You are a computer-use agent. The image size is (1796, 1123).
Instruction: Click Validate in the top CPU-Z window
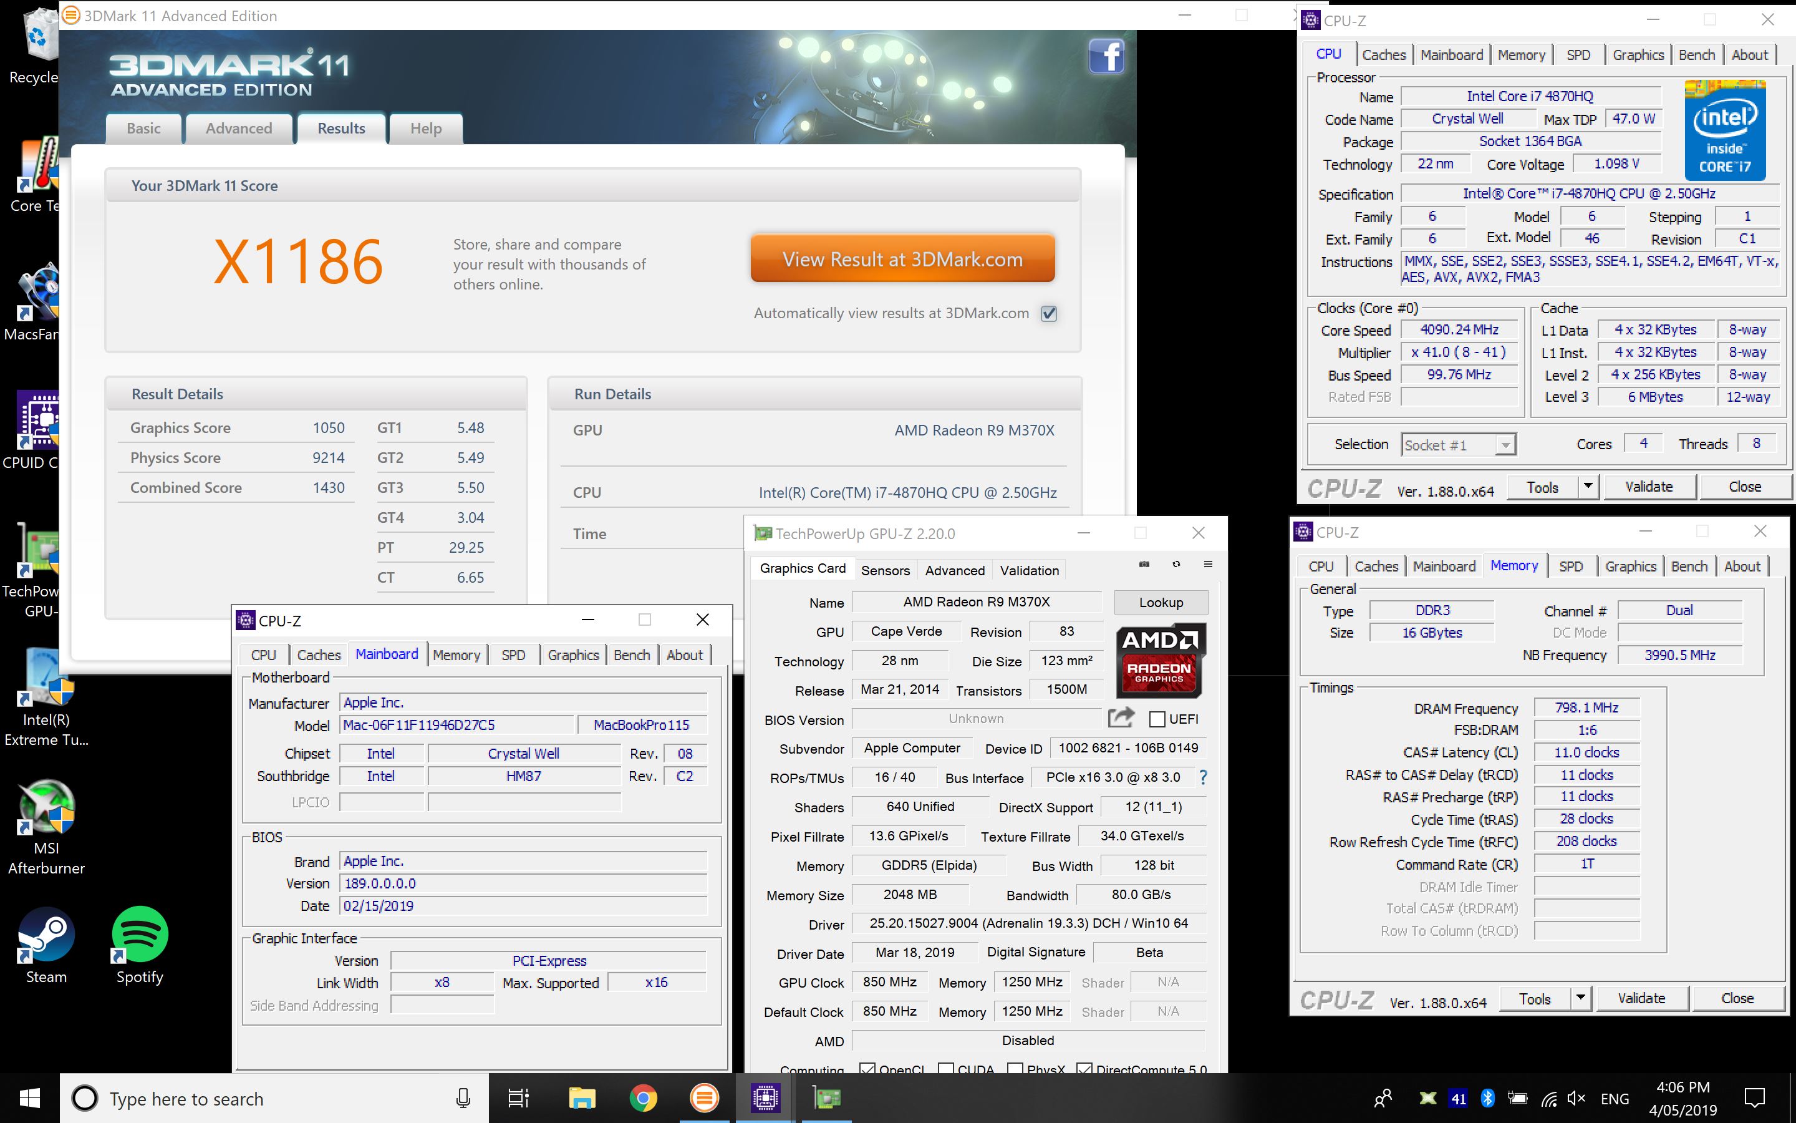(x=1649, y=487)
